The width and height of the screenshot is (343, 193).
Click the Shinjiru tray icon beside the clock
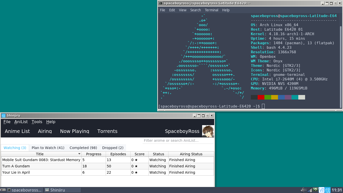328,190
